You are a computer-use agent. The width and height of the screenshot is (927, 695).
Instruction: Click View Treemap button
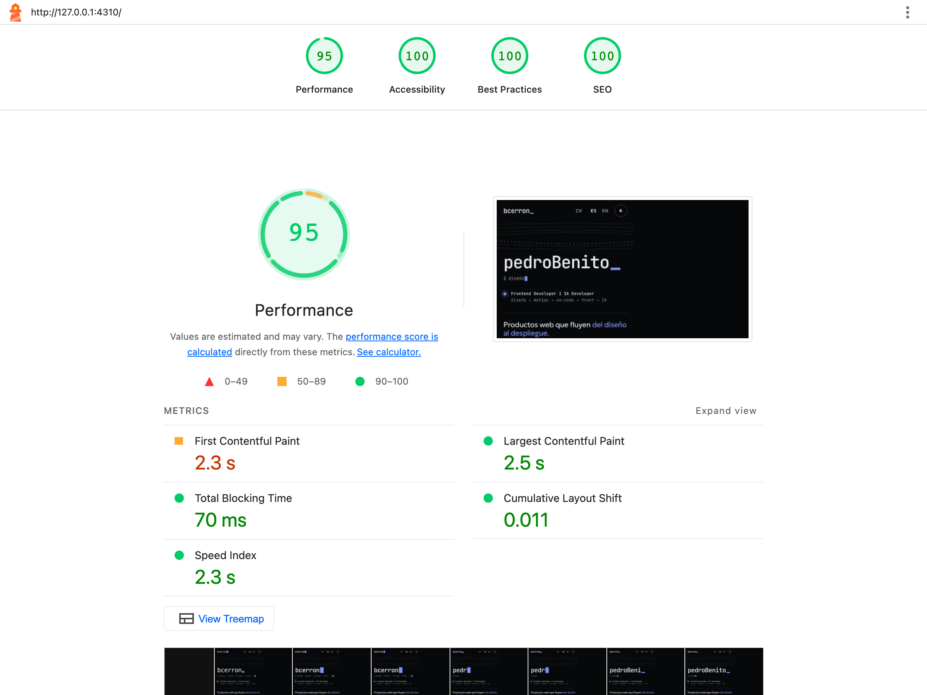point(219,618)
